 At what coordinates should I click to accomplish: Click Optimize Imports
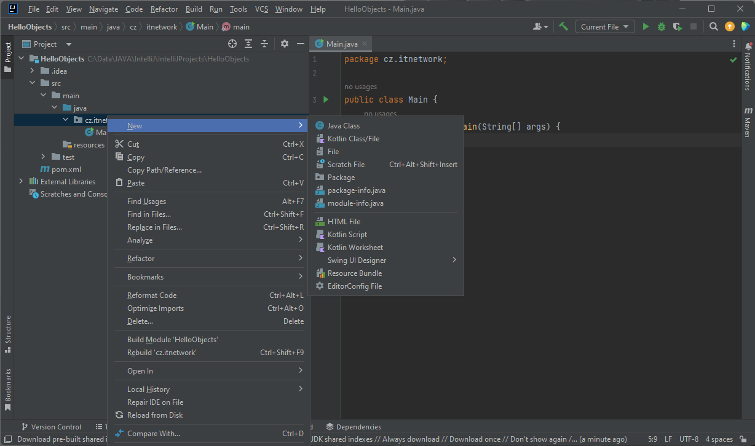click(208, 308)
